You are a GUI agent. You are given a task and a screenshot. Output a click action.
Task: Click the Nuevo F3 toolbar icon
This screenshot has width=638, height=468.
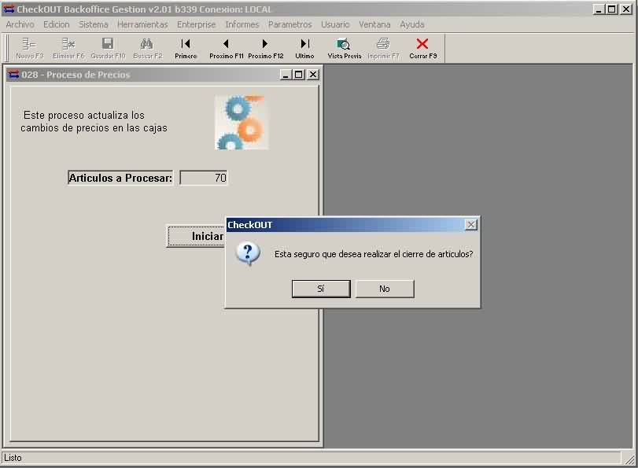tap(29, 48)
